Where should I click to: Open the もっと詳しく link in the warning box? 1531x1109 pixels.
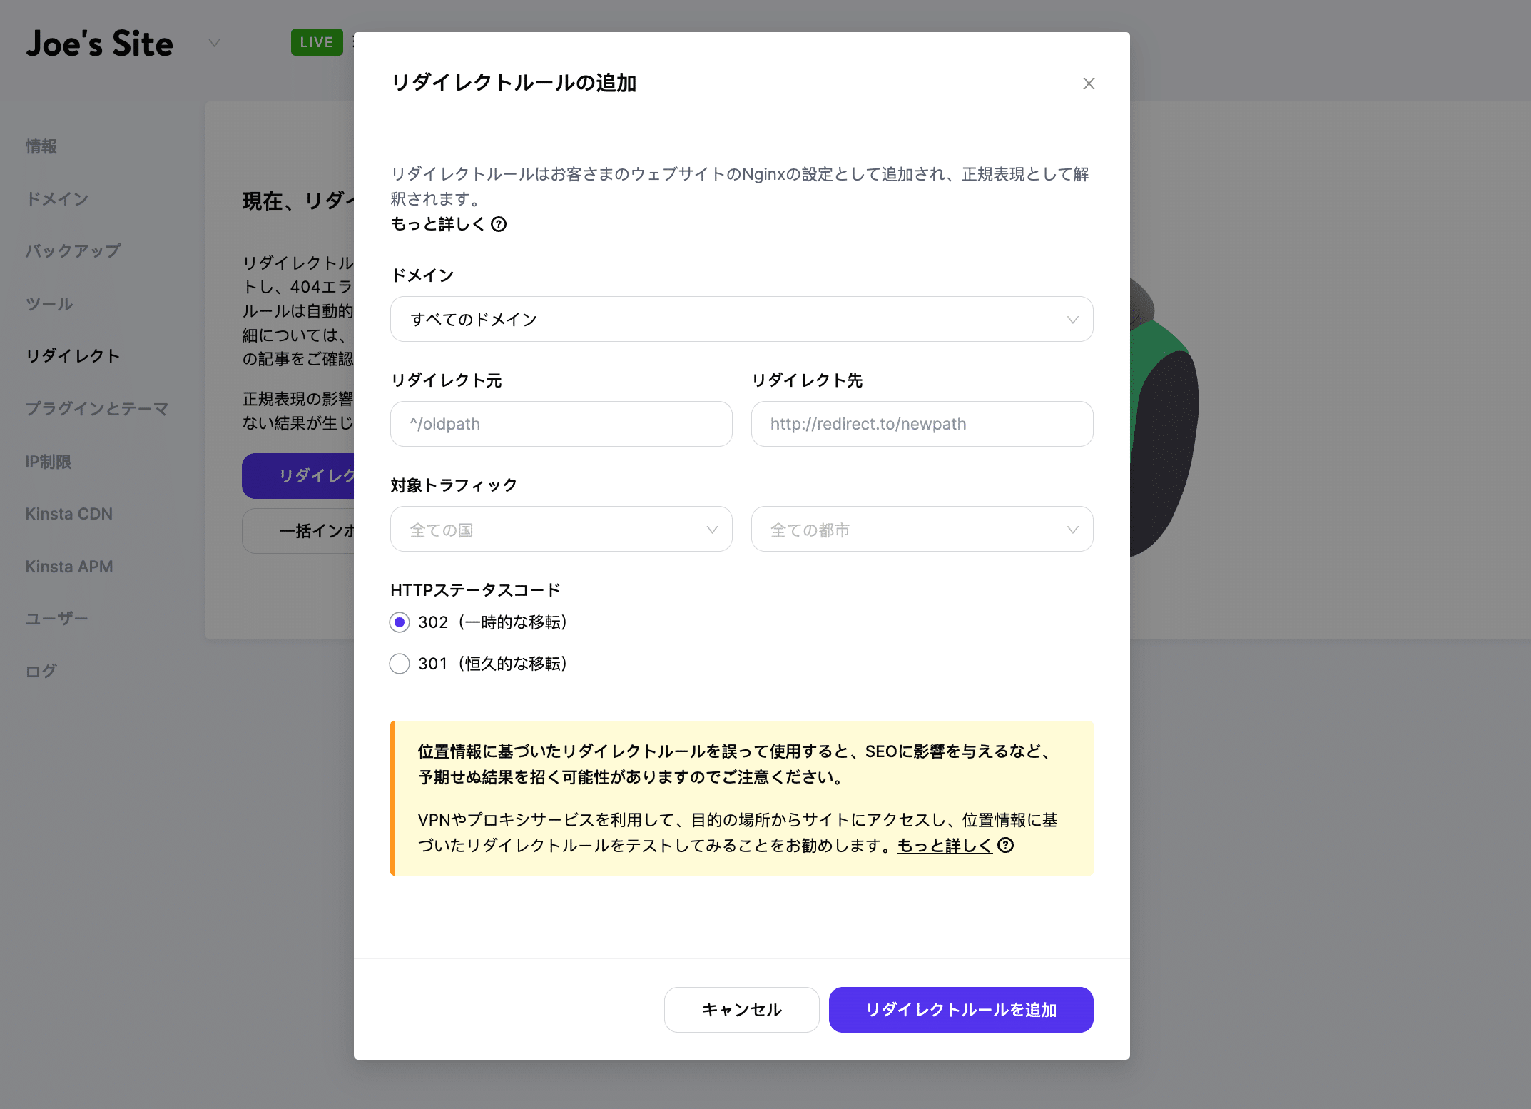[x=943, y=846]
